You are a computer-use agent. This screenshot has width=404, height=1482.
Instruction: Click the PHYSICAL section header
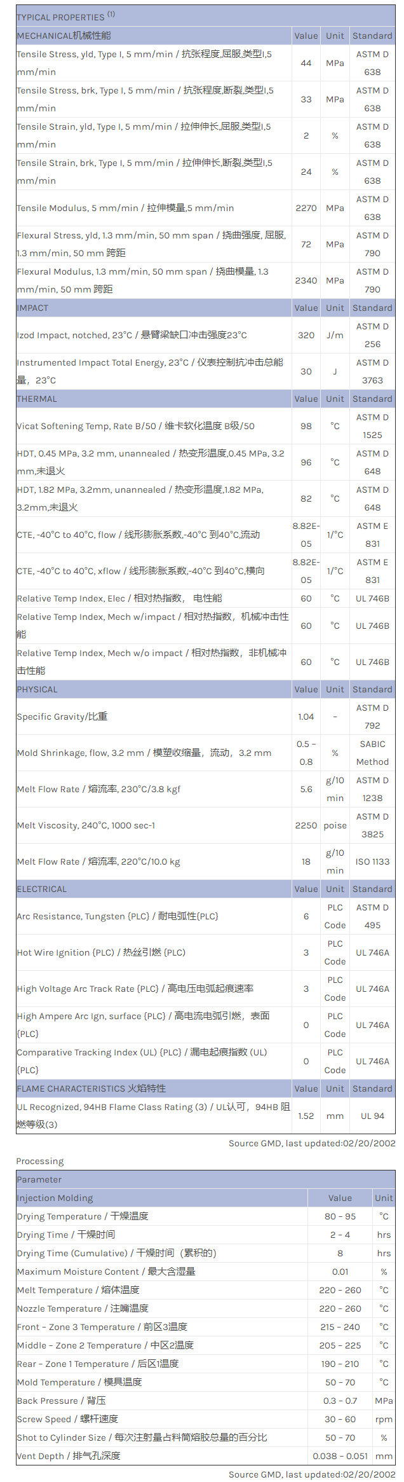pyautogui.click(x=37, y=690)
